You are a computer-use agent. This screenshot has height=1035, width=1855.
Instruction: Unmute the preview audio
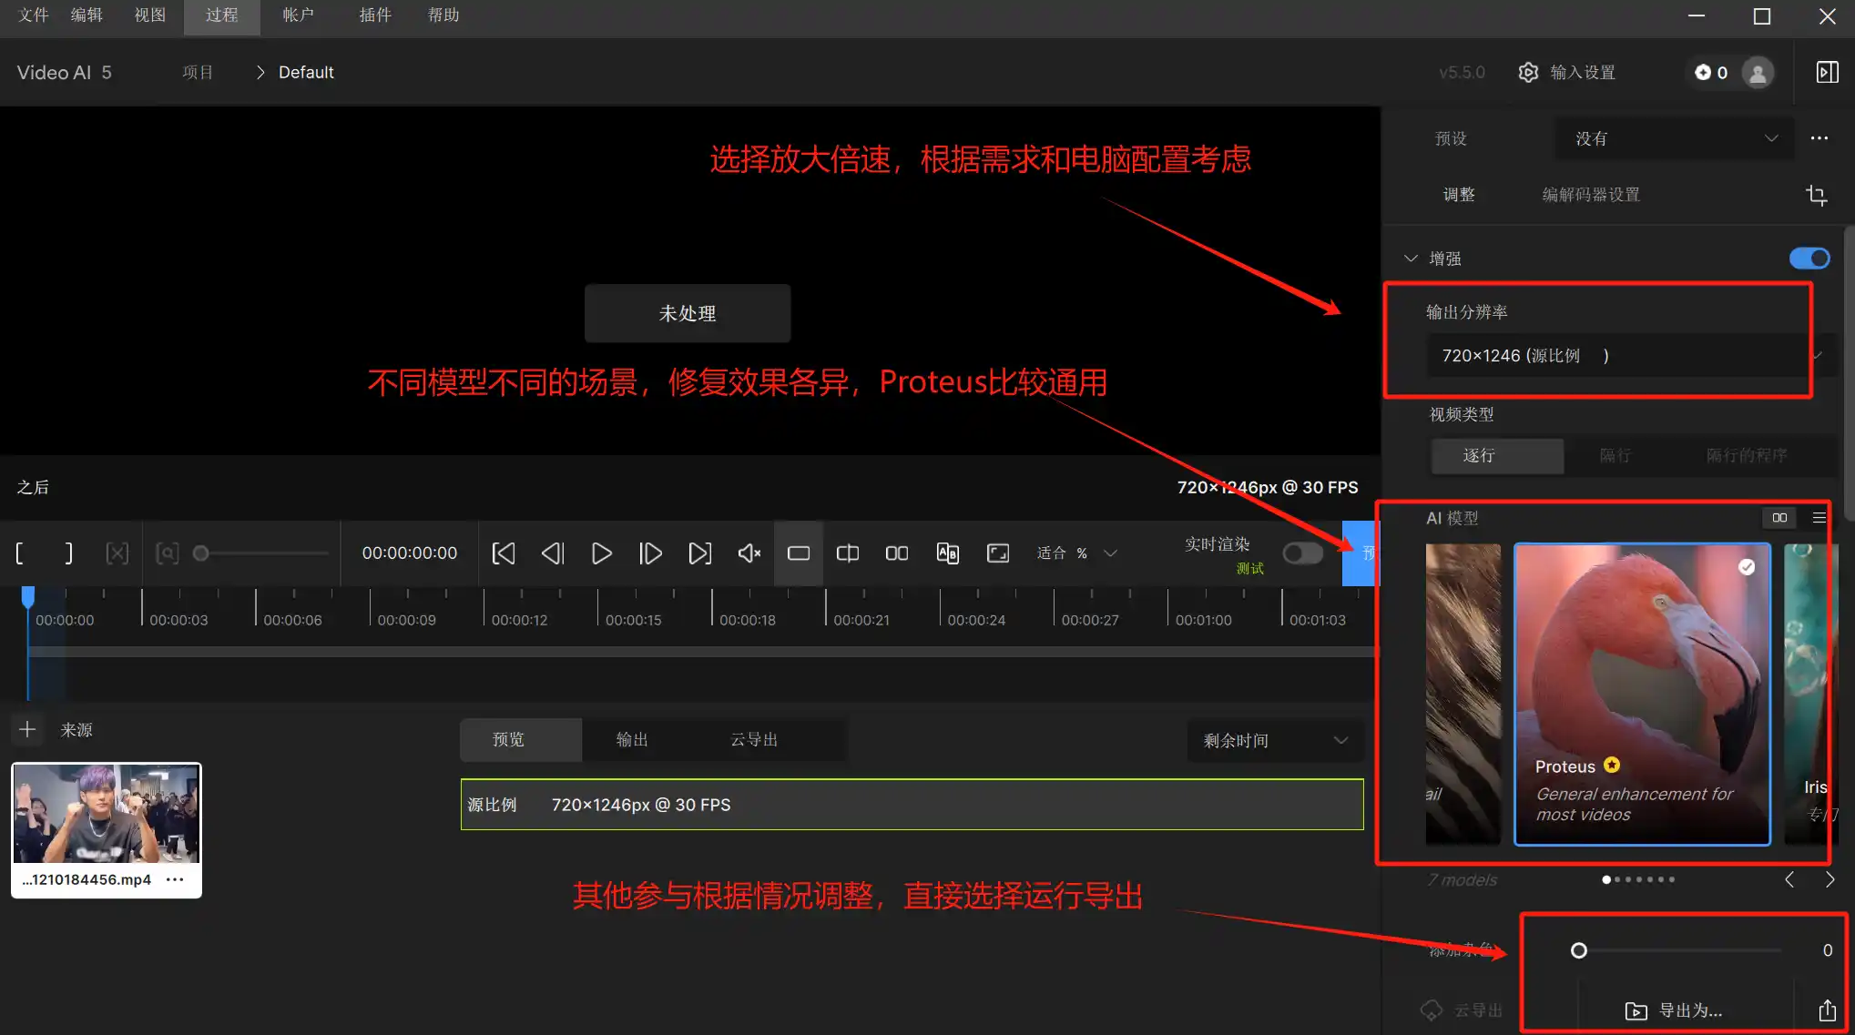749,553
